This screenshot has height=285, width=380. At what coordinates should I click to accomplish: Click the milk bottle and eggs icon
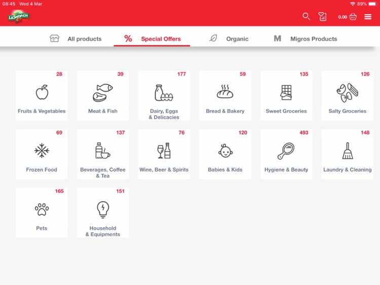tap(164, 93)
